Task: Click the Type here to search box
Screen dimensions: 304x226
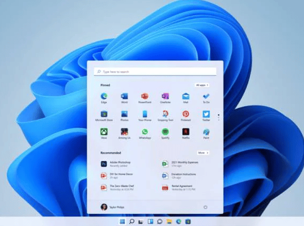Action: (x=155, y=72)
